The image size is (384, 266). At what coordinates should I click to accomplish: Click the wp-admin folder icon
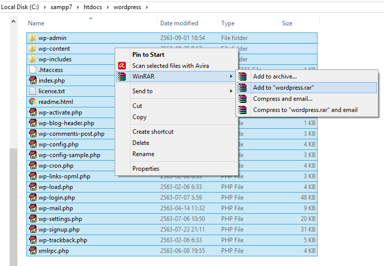32,38
